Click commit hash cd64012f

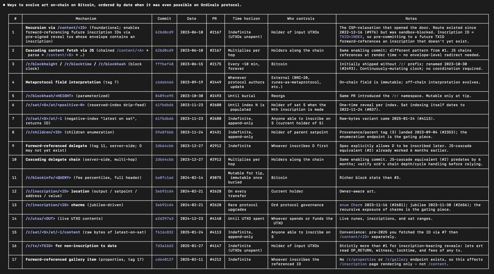click(164, 260)
